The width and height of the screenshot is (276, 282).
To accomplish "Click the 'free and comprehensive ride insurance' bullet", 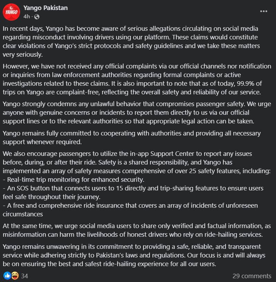I will 130,210.
